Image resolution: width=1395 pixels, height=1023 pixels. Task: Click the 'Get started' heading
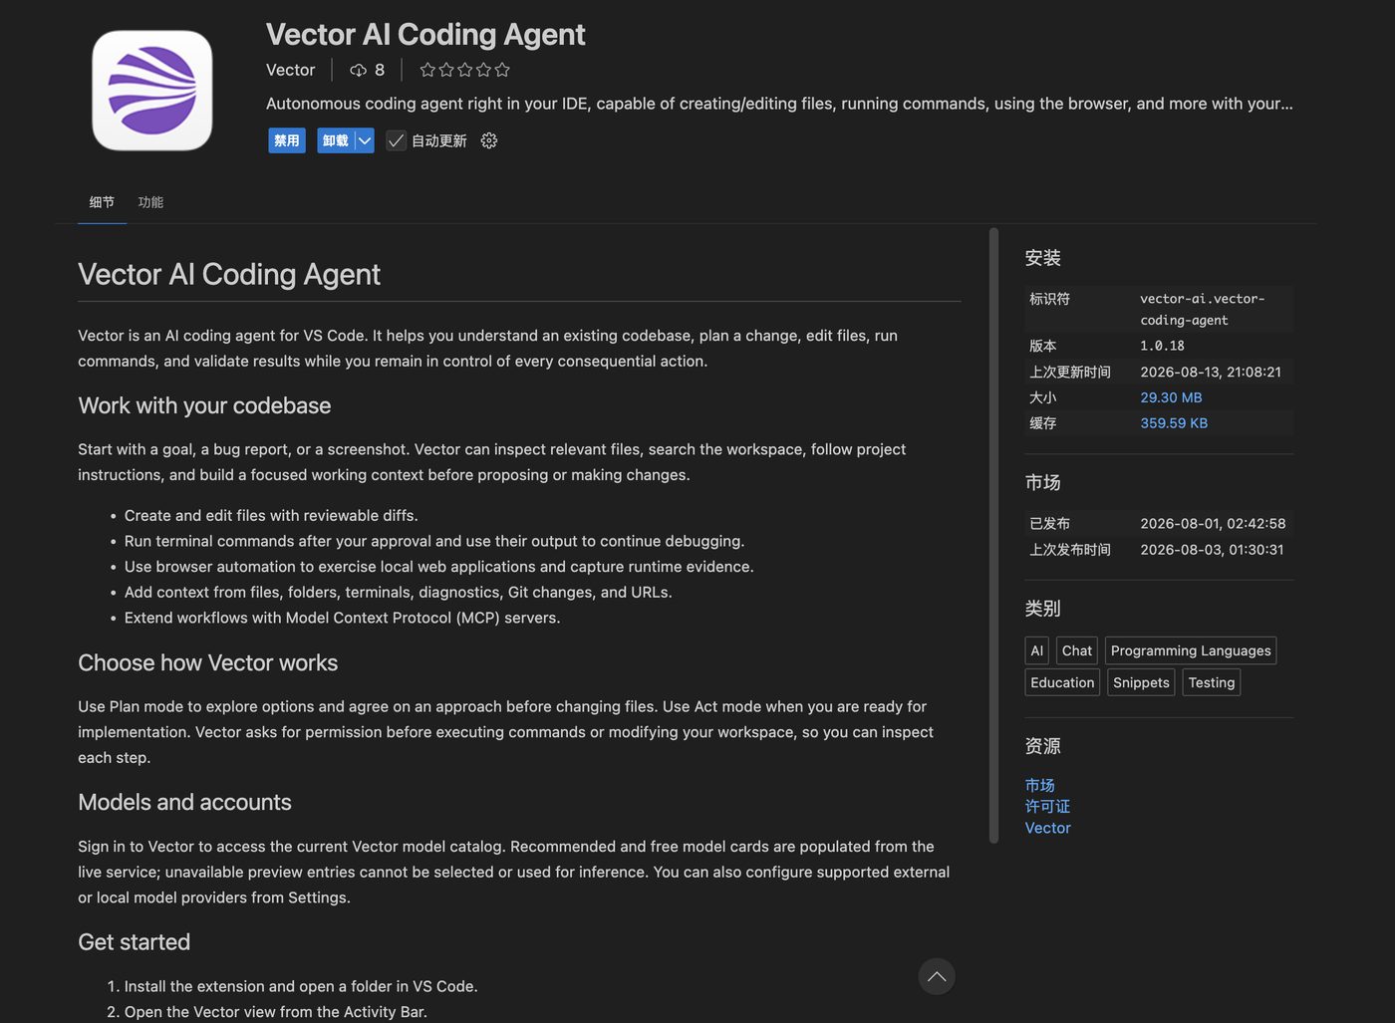pos(135,942)
